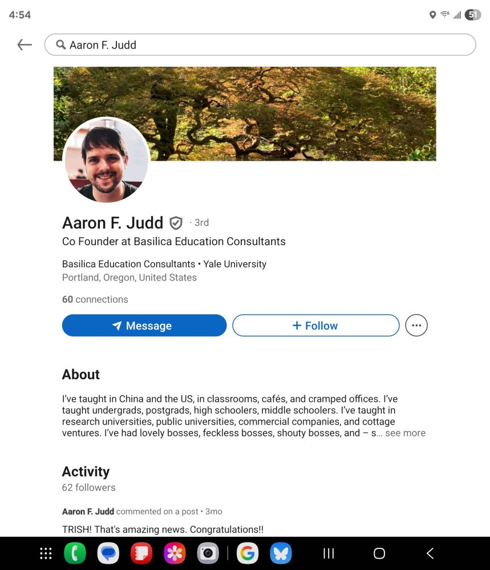
Task: Click the Message button
Action: (x=144, y=325)
